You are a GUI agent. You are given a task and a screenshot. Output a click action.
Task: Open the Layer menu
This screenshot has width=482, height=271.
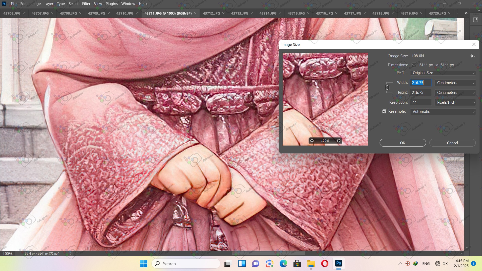tap(49, 4)
